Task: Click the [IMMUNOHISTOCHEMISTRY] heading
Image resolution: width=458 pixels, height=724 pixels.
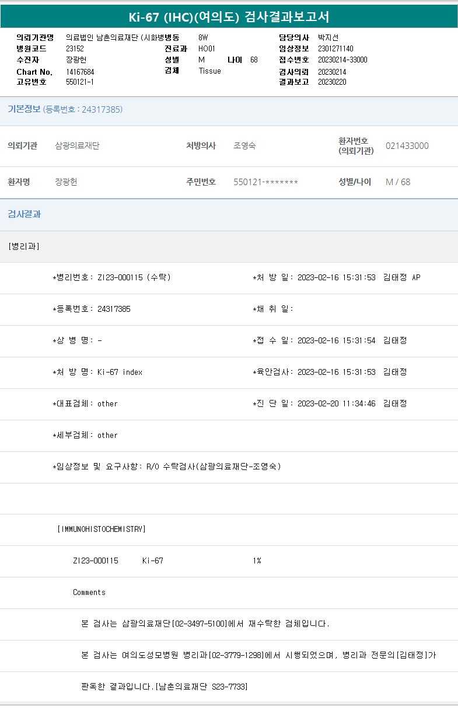Action: pyautogui.click(x=102, y=530)
